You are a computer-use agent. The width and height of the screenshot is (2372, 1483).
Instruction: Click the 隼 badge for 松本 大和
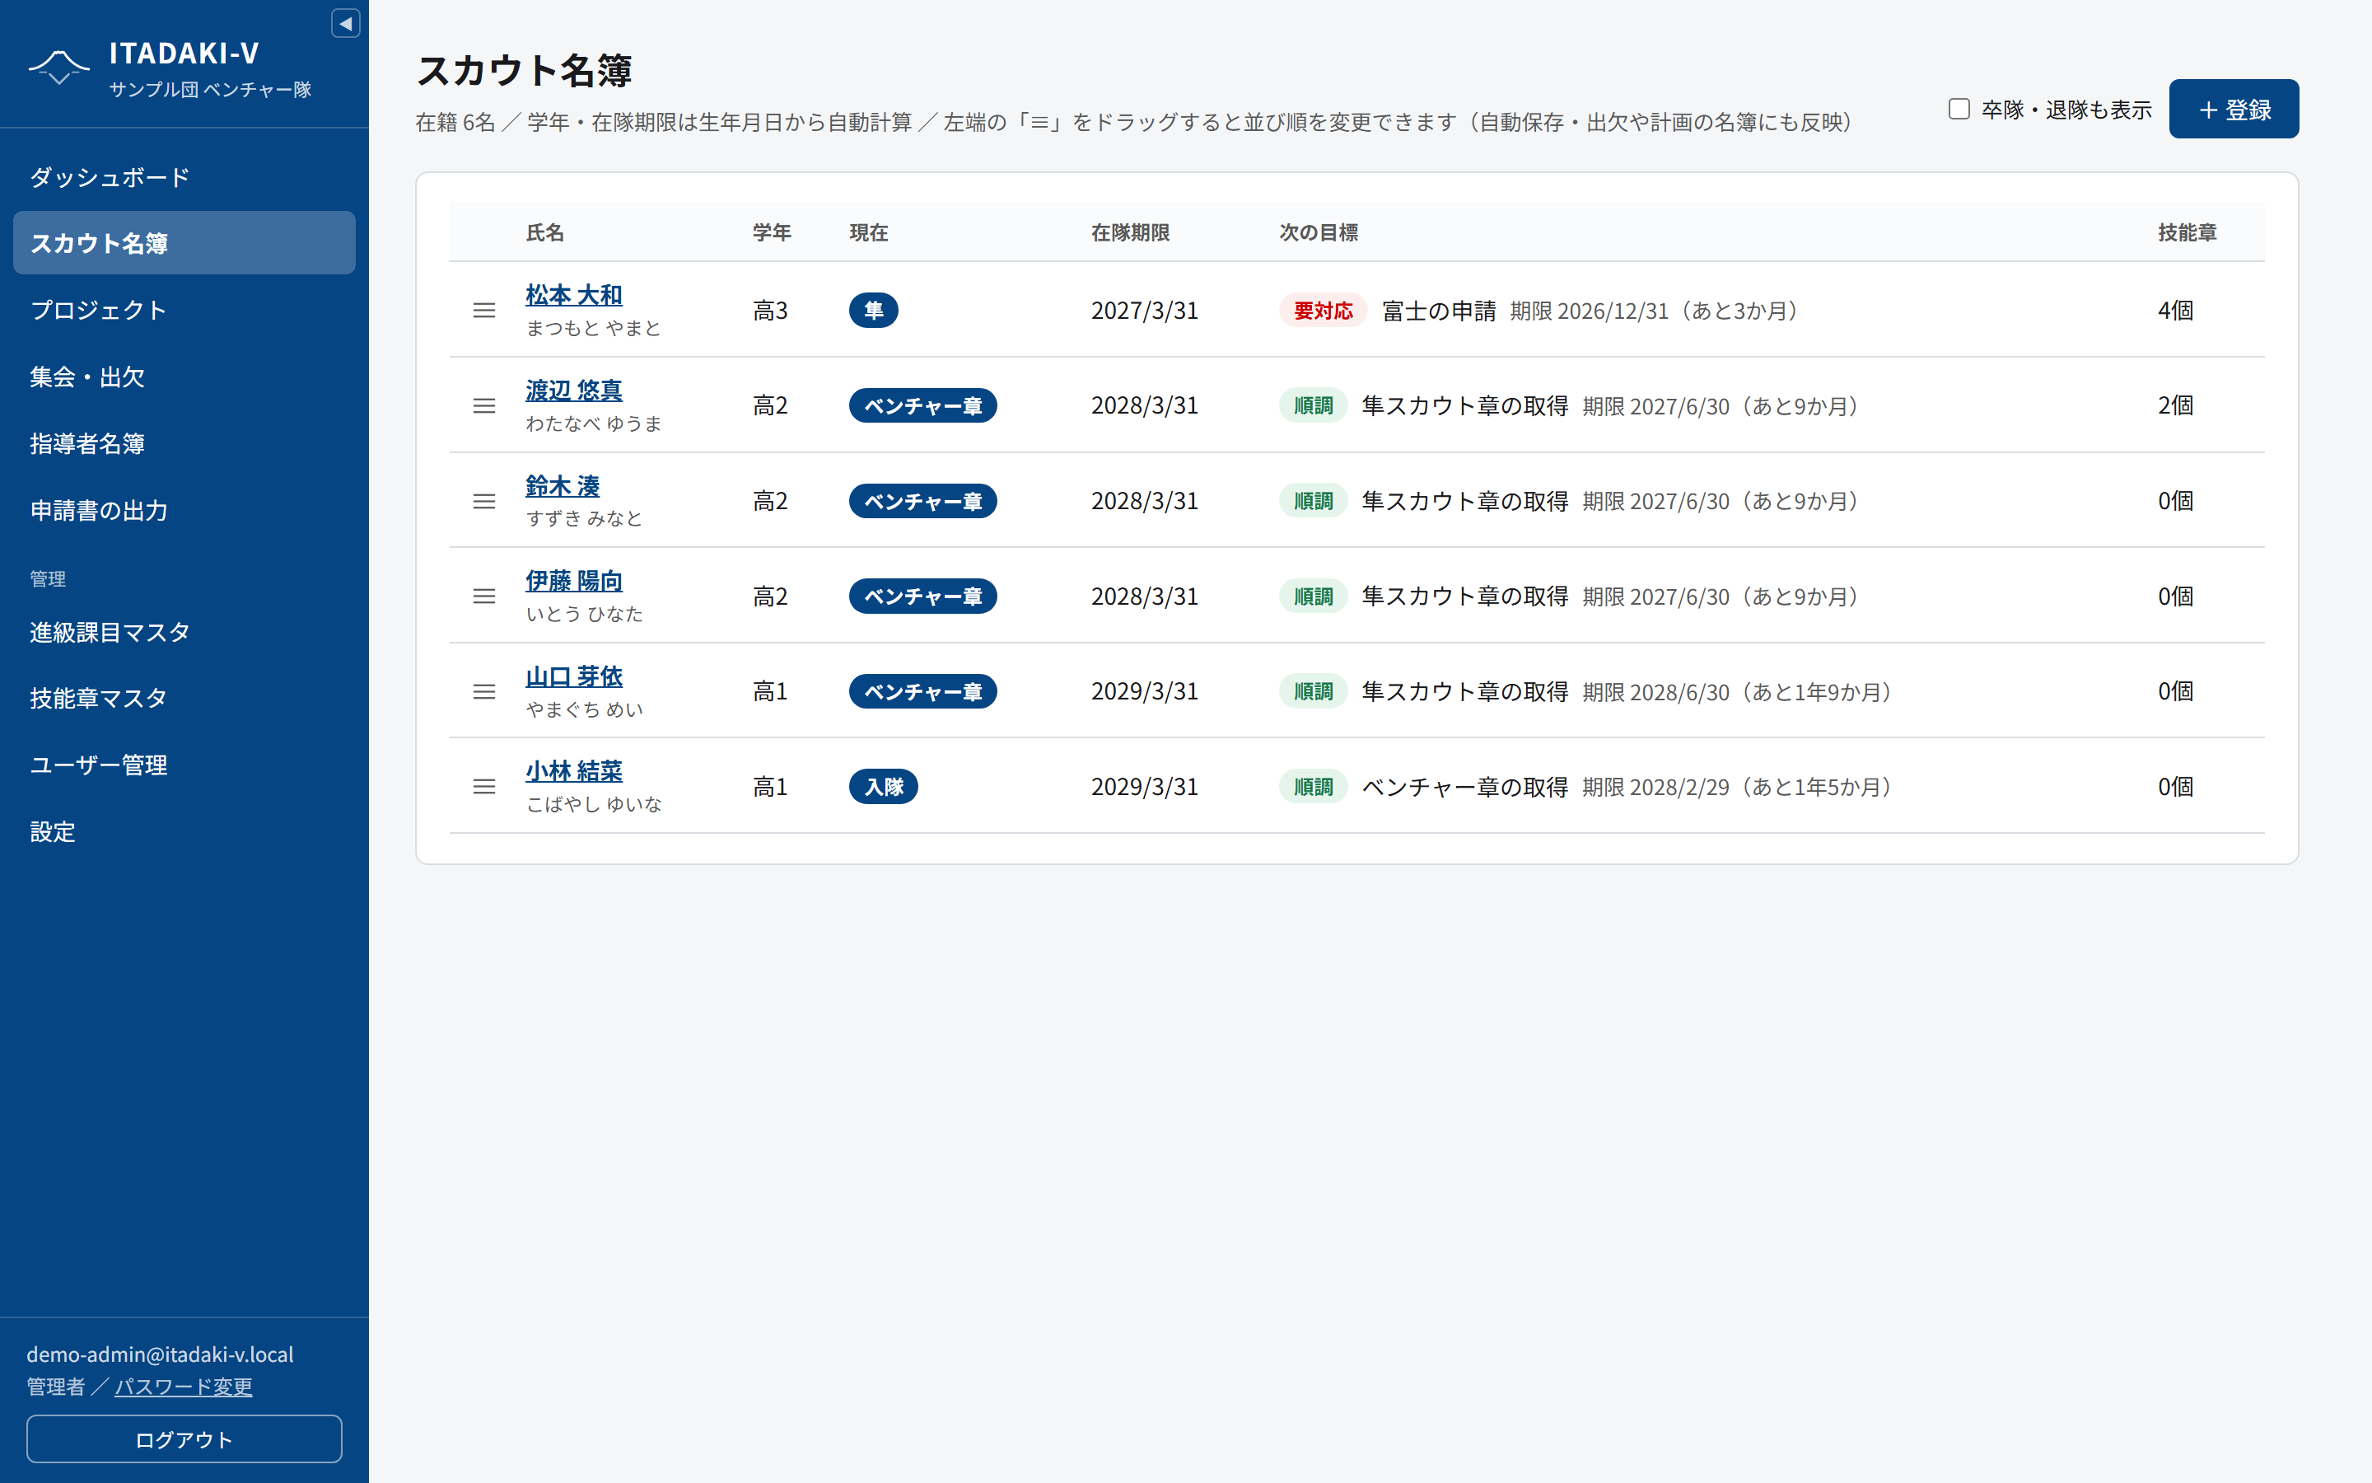[x=873, y=310]
